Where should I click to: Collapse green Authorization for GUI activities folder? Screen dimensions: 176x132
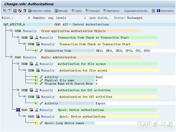point(18,90)
